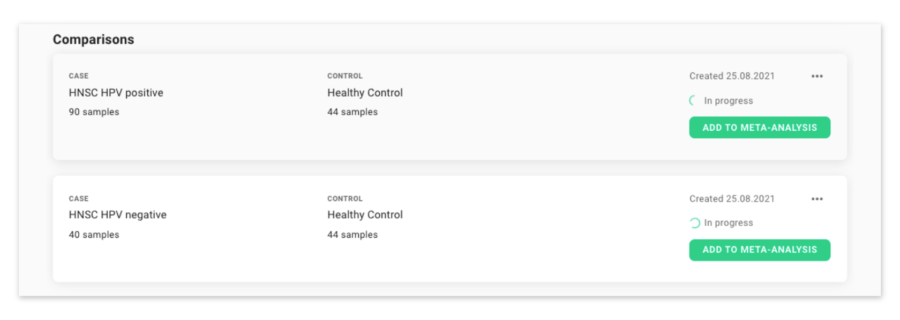The image size is (900, 320).
Task: Click the creation date on the HPV negative card
Action: tap(732, 199)
